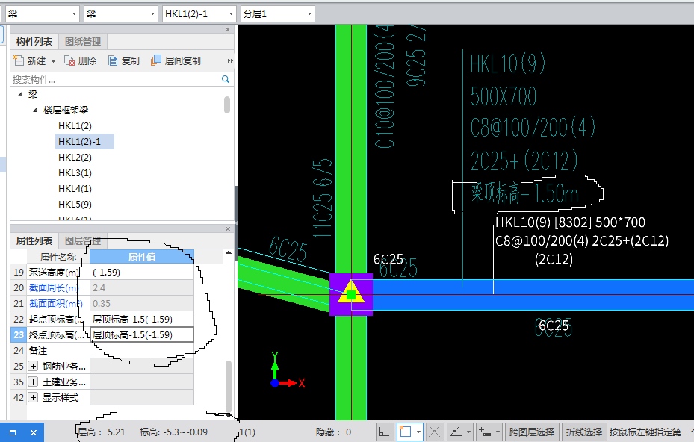Click the 终点顶标高 value cell
The height and width of the screenshot is (442, 694).
(142, 335)
